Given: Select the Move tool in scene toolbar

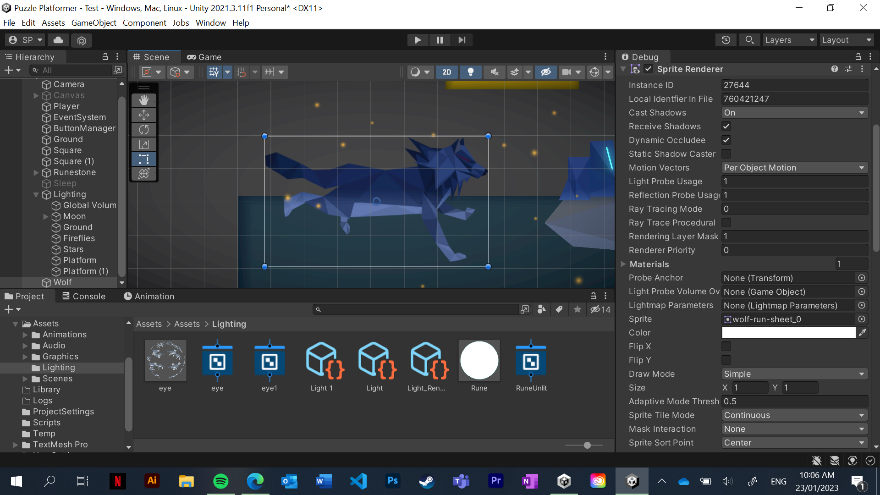Looking at the screenshot, I should click(144, 115).
